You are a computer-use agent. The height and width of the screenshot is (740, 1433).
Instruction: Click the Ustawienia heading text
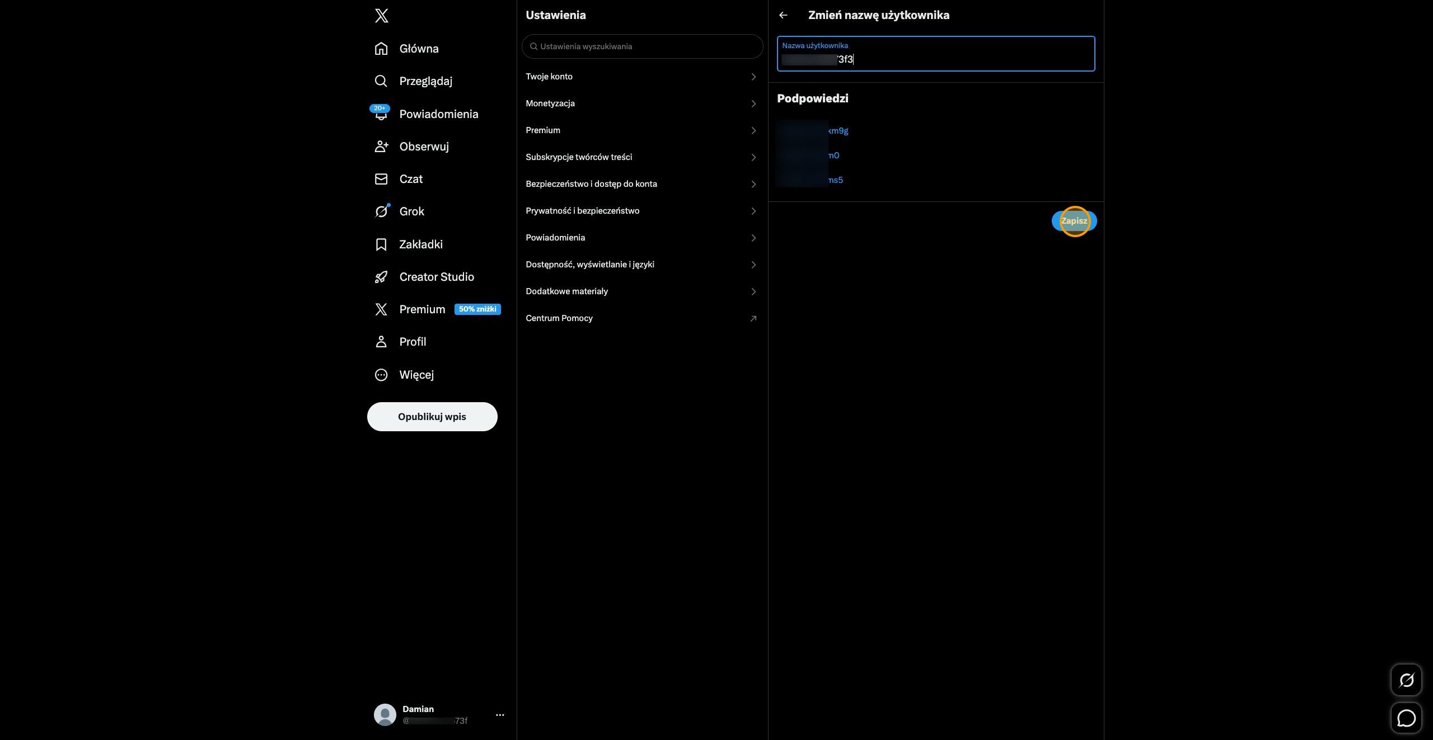coord(556,15)
